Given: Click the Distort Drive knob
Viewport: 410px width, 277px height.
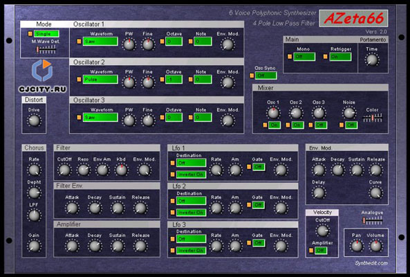Looking at the screenshot, I should pyautogui.click(x=34, y=120).
